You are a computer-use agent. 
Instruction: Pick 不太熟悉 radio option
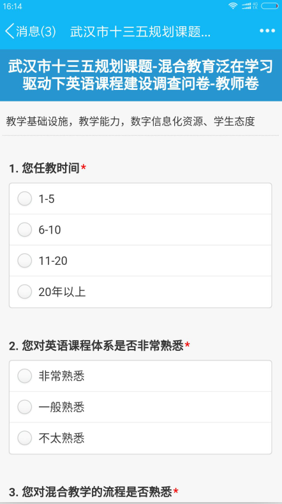[140, 438]
